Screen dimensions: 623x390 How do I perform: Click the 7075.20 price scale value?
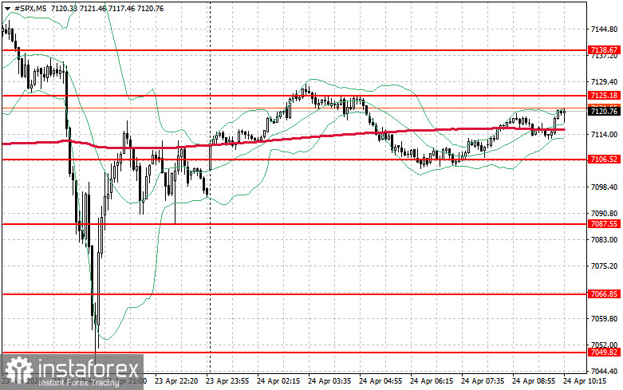pyautogui.click(x=605, y=266)
